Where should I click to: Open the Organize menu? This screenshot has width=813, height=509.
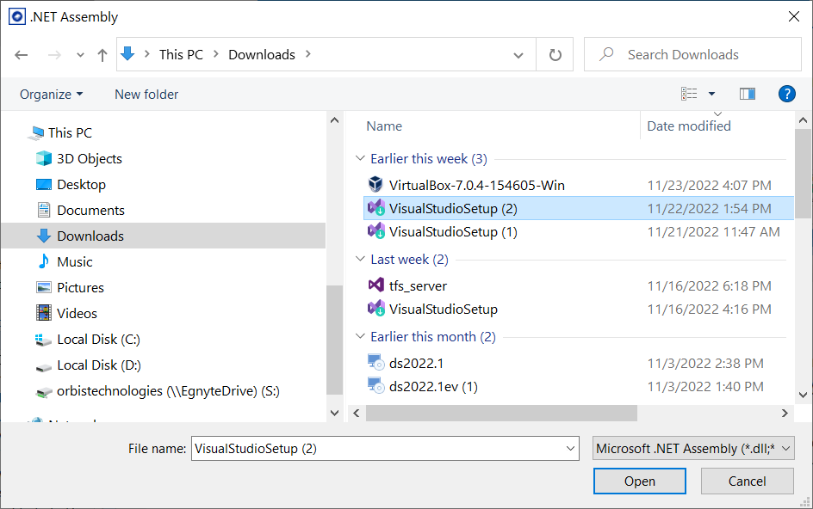(x=52, y=95)
